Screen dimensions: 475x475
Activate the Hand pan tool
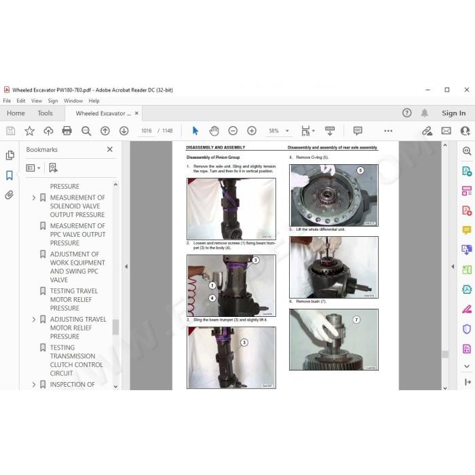[x=214, y=131]
